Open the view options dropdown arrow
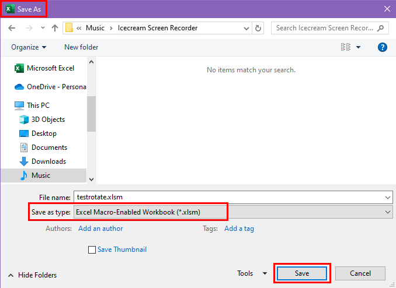This screenshot has width=396, height=288. (x=358, y=47)
